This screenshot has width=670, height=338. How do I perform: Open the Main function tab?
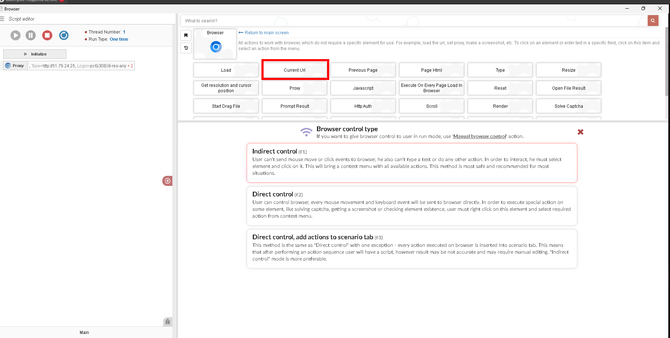pyautogui.click(x=84, y=333)
